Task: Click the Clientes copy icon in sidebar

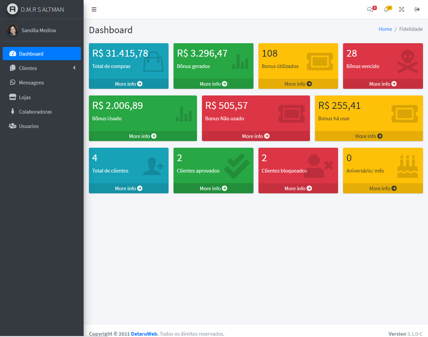Action: (x=13, y=68)
